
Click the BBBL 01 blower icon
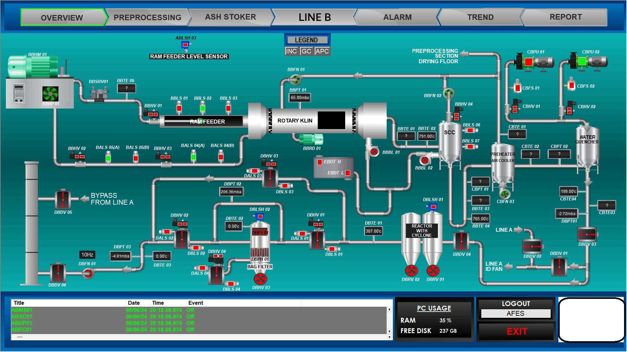(374, 152)
